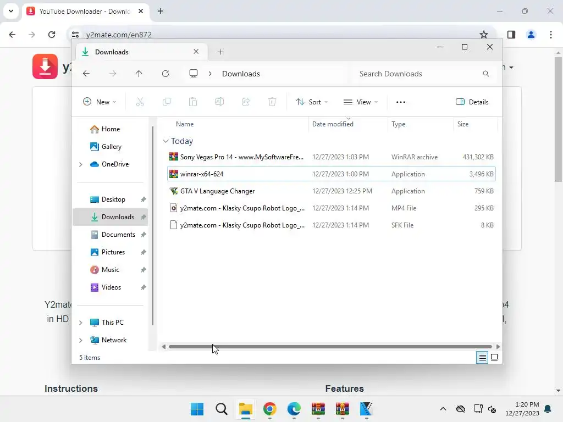Refresh the Downloads folder
Viewport: 563px width, 422px height.
[x=165, y=74]
